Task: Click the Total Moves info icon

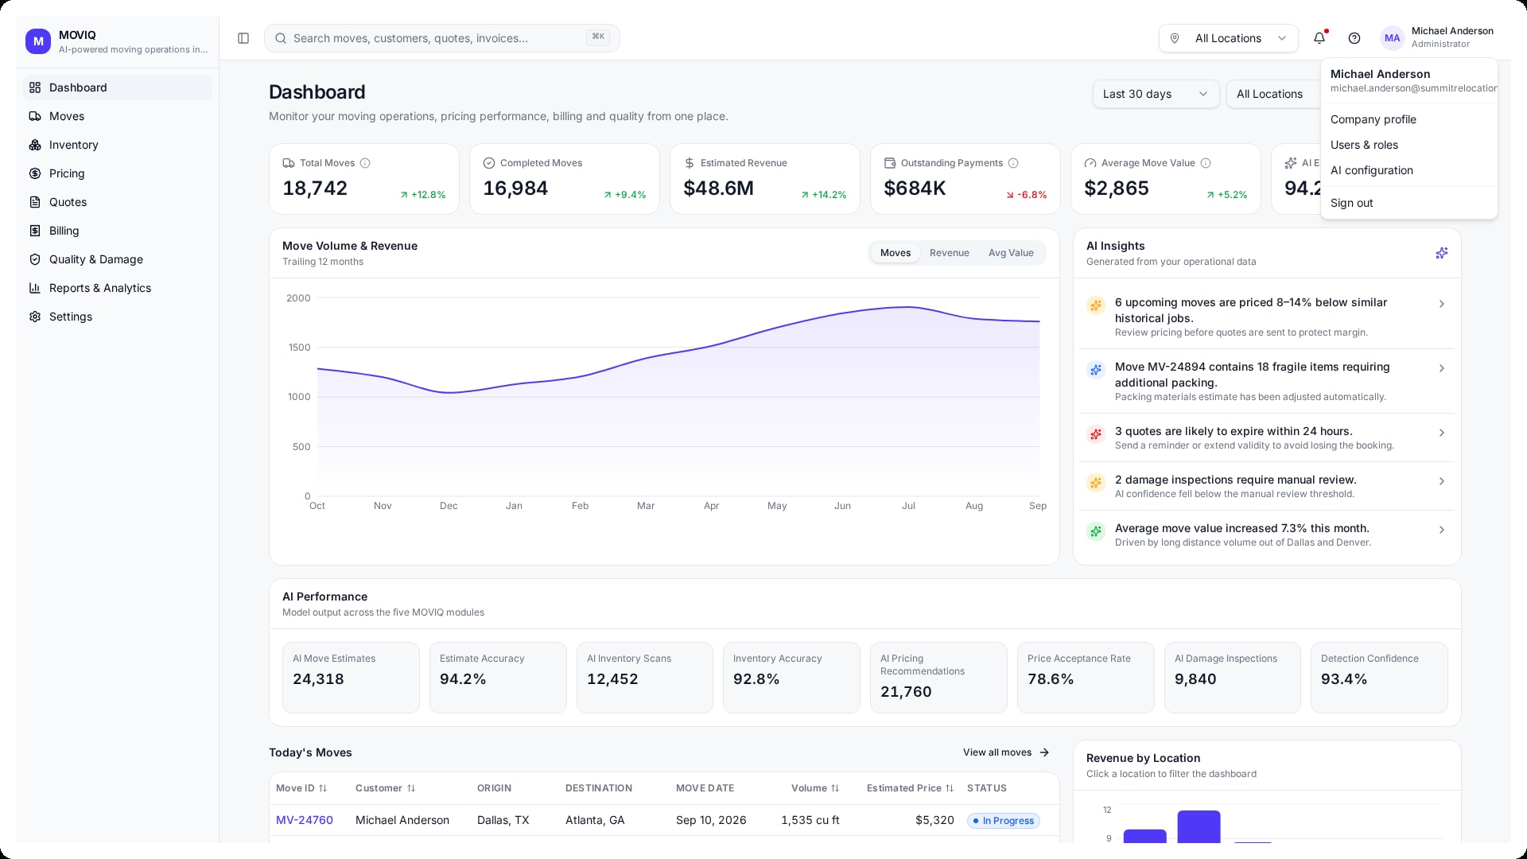Action: tap(365, 163)
